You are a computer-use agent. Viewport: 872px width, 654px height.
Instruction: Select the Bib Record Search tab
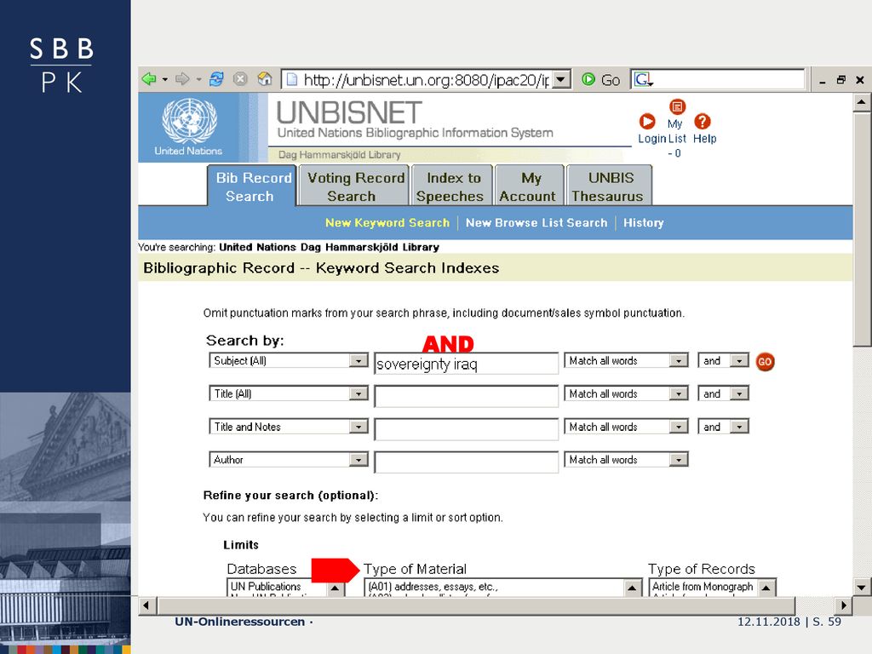pos(252,186)
